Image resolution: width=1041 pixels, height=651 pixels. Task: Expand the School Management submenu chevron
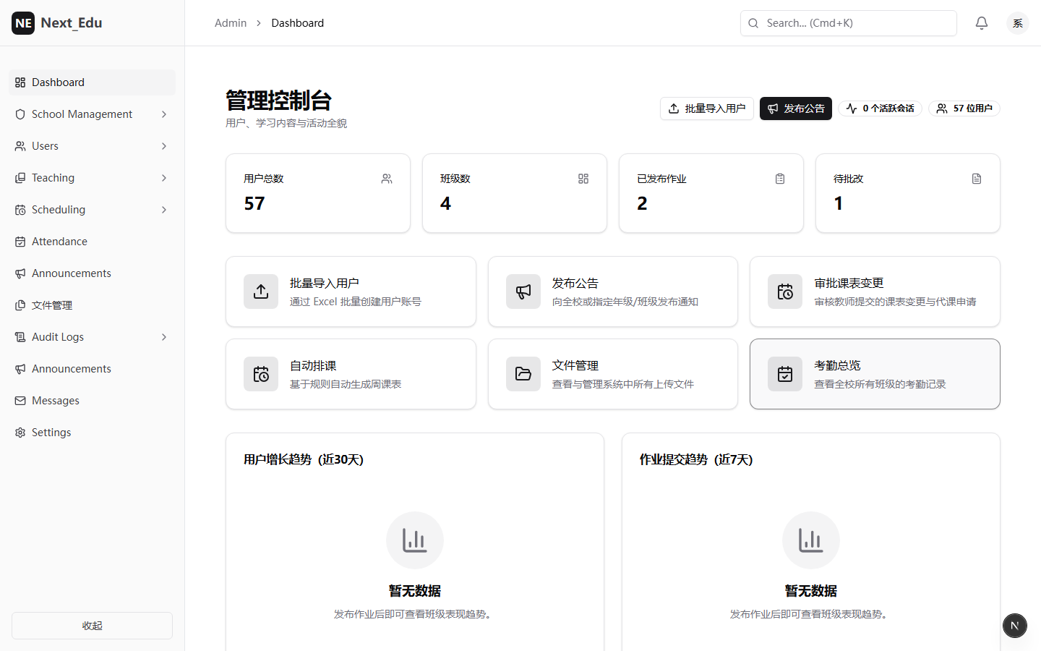(164, 114)
